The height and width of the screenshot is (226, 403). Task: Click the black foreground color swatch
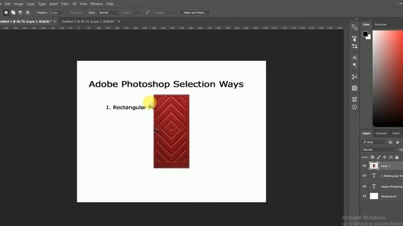pyautogui.click(x=365, y=34)
